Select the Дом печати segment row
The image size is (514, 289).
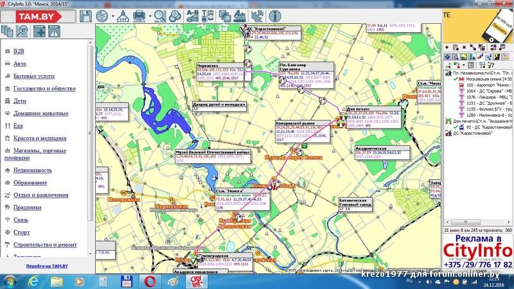(478, 121)
